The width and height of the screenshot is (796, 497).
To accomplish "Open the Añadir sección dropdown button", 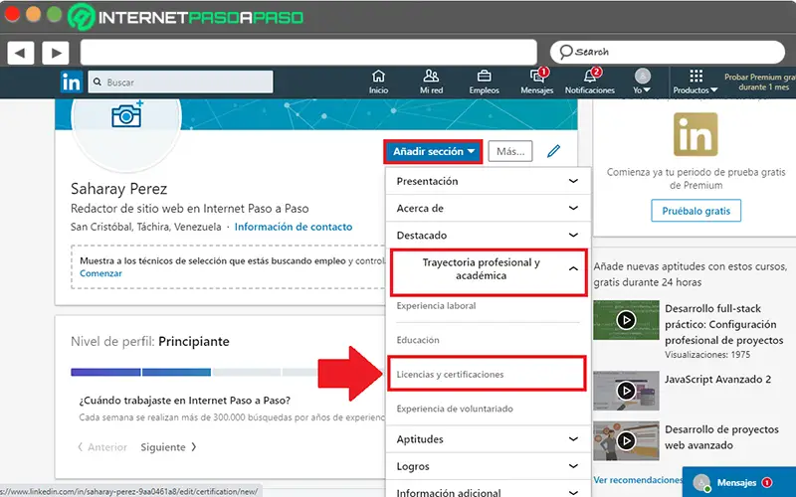I will [x=433, y=152].
